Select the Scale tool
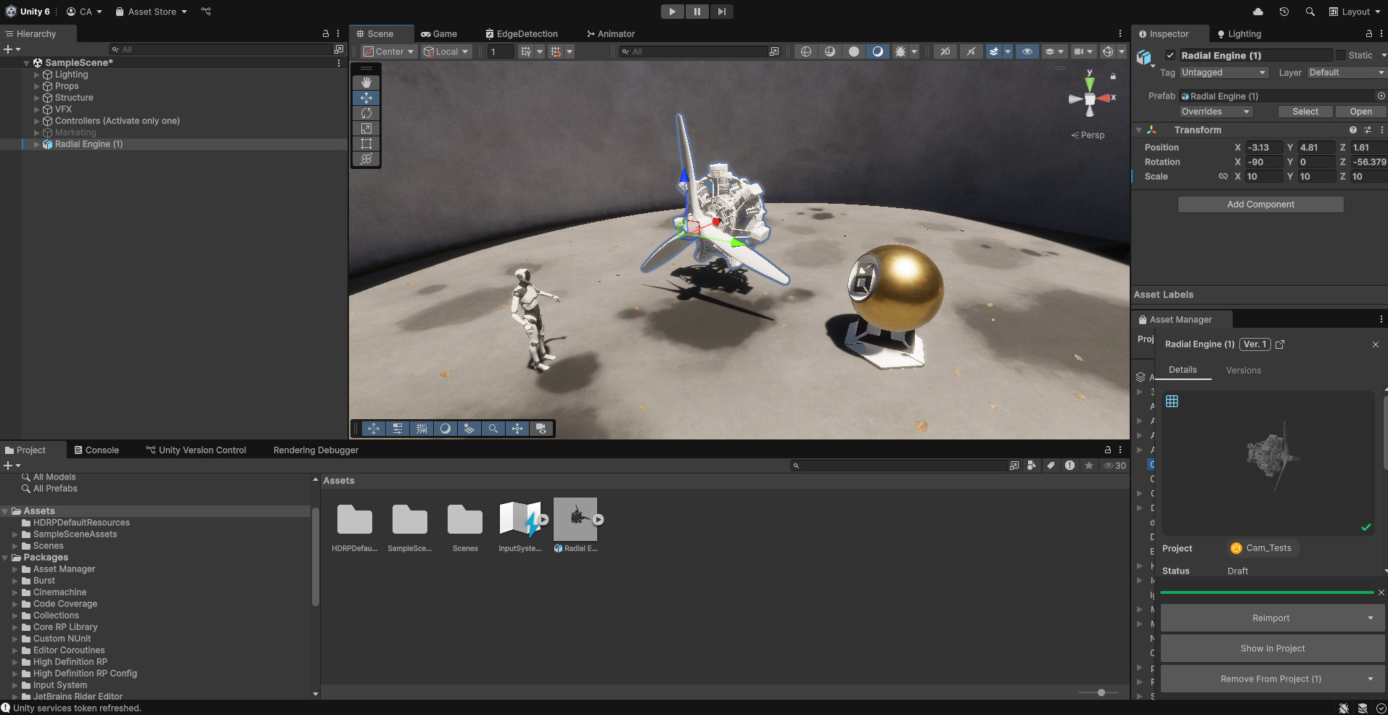Viewport: 1388px width, 715px height. (366, 128)
